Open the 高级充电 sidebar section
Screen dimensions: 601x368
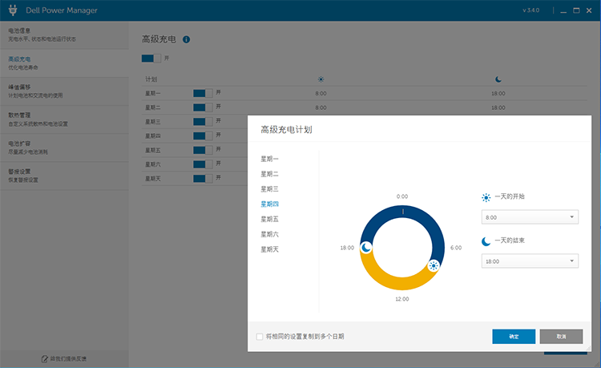point(64,63)
